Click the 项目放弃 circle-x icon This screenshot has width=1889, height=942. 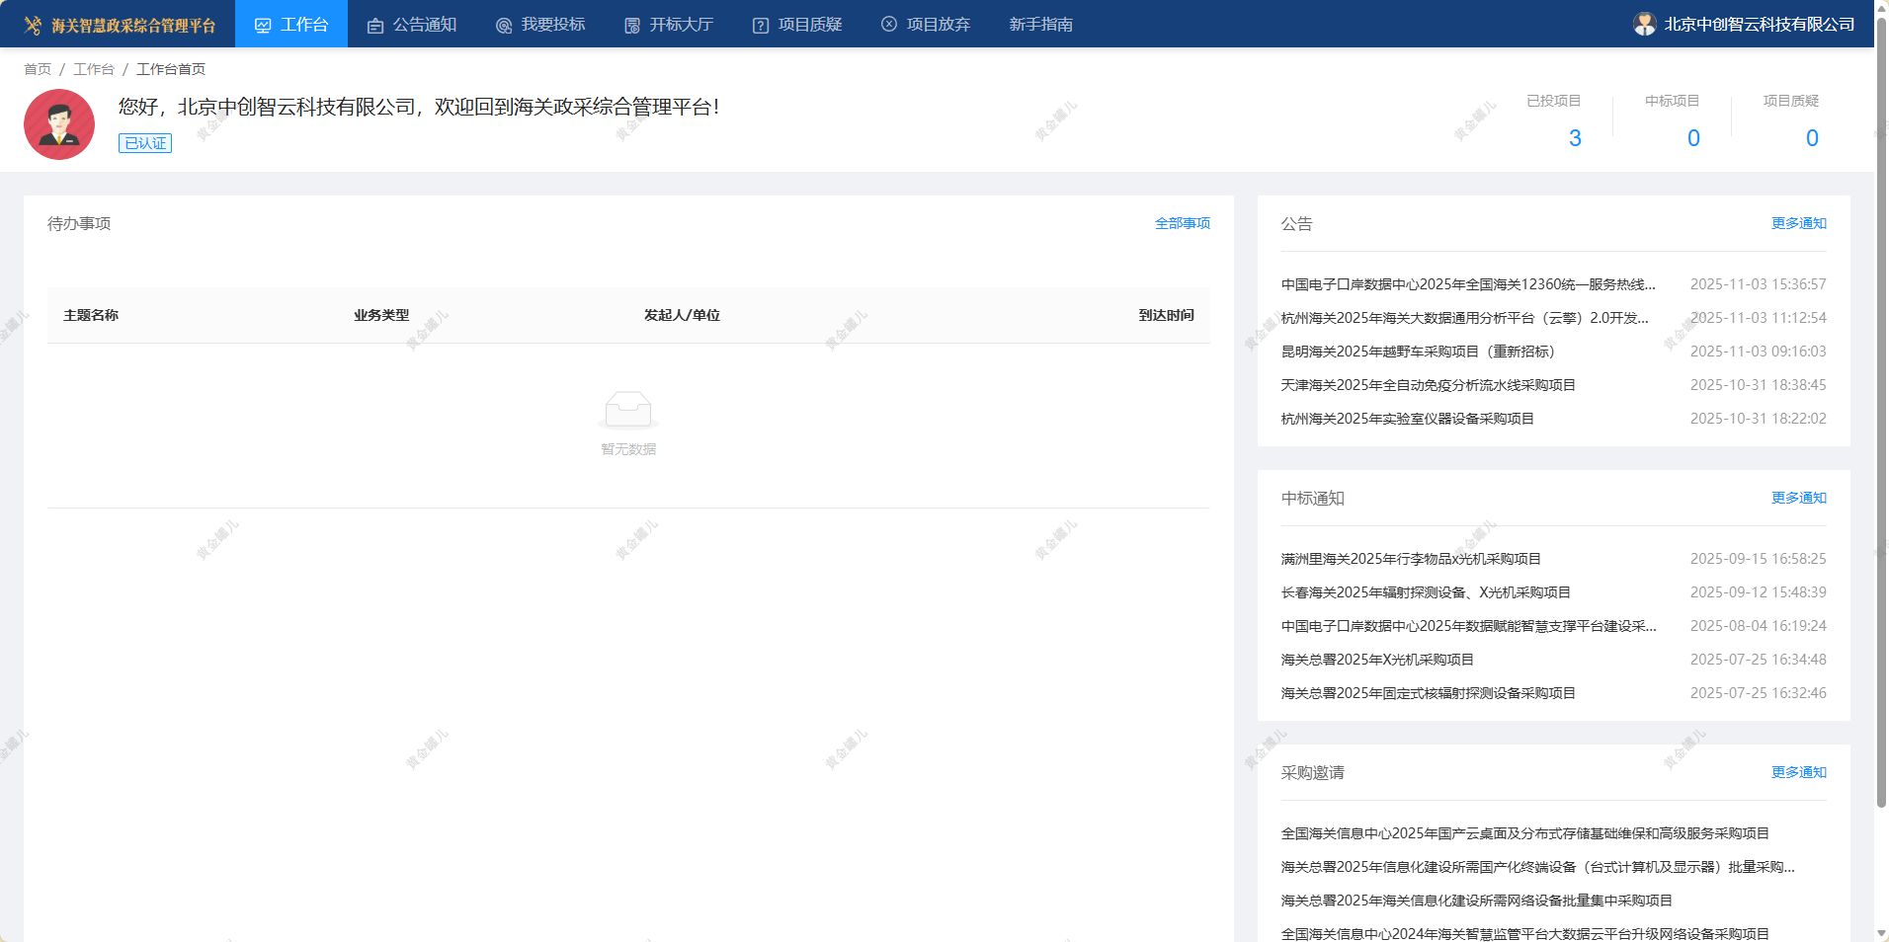click(x=889, y=25)
